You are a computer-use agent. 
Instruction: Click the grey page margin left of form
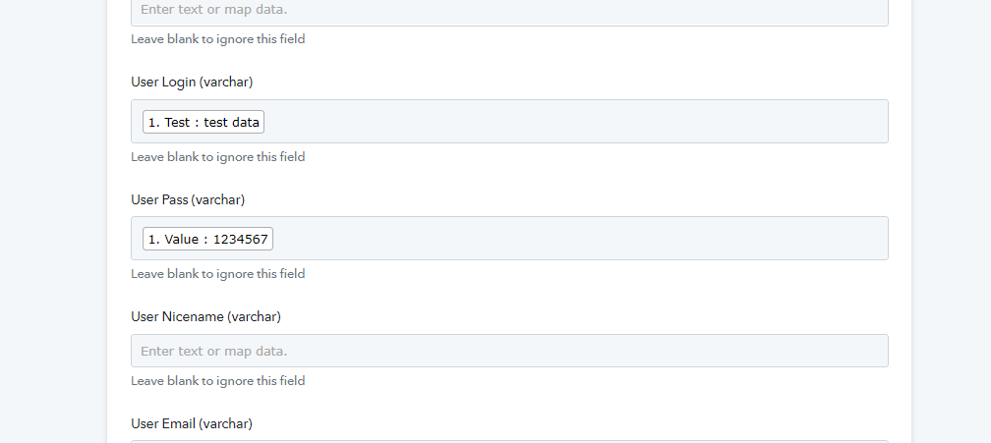(x=53, y=221)
